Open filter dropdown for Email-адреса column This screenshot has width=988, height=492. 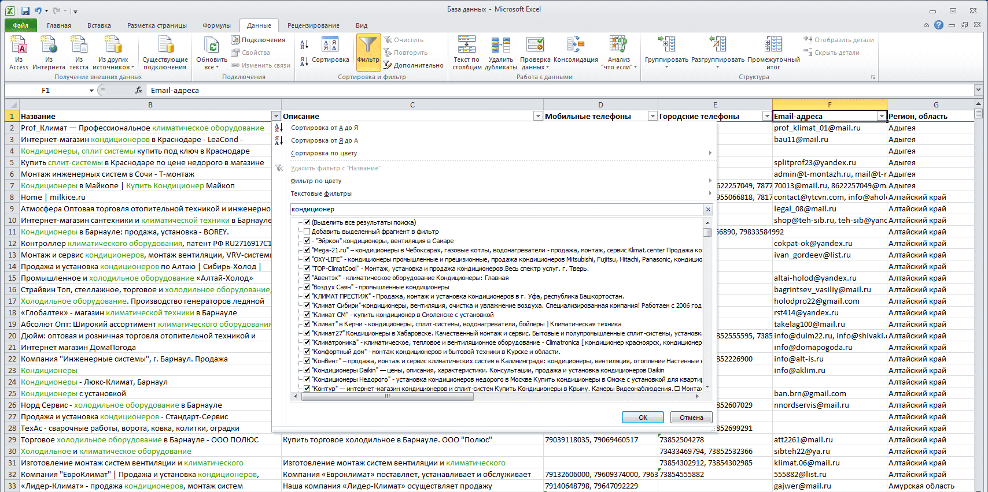882,116
